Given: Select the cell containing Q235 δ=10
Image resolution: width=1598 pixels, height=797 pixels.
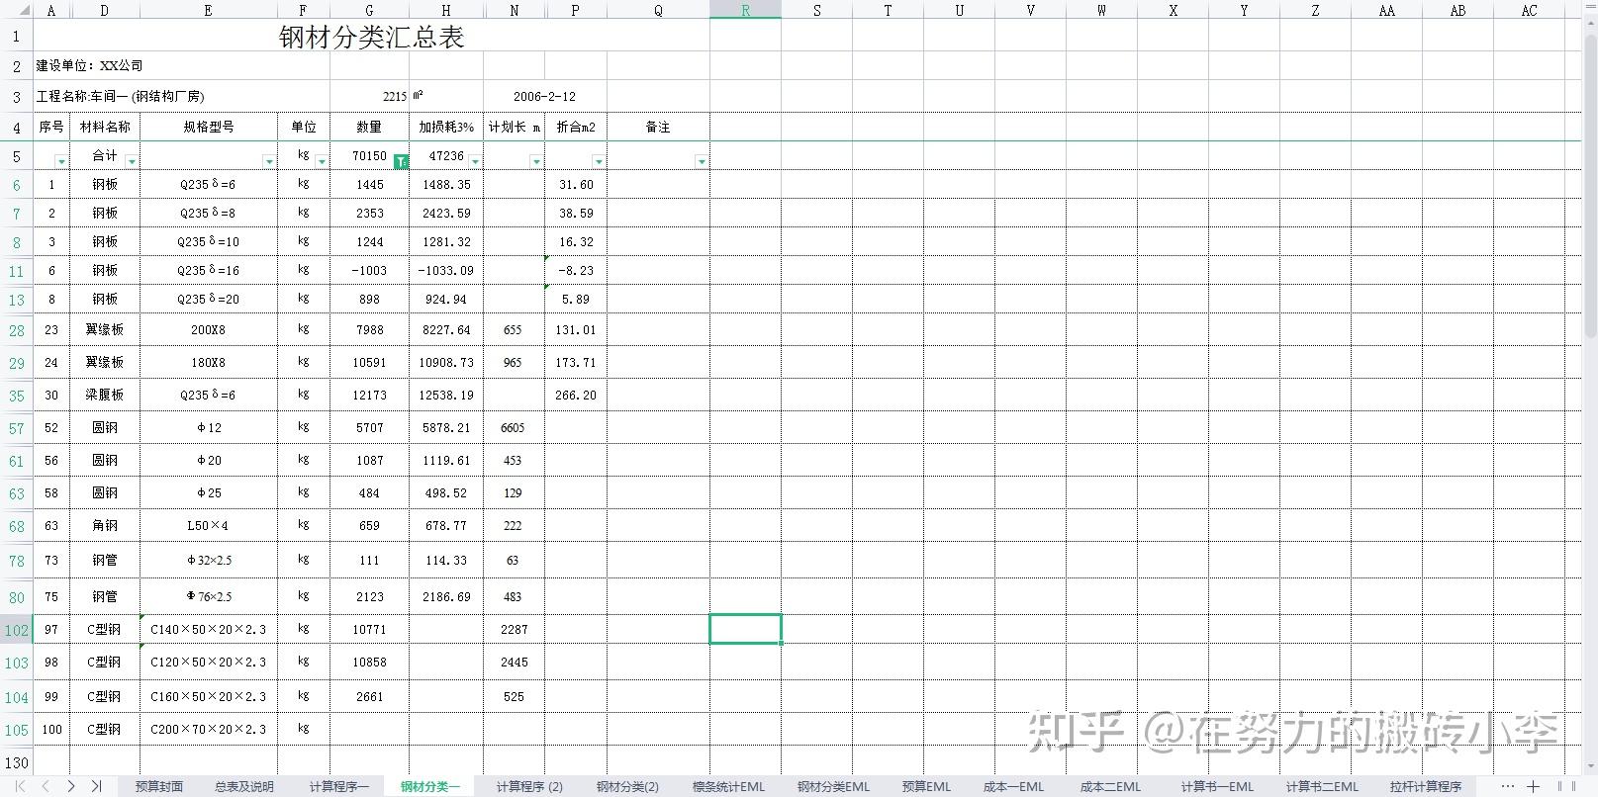Looking at the screenshot, I should pyautogui.click(x=209, y=241).
